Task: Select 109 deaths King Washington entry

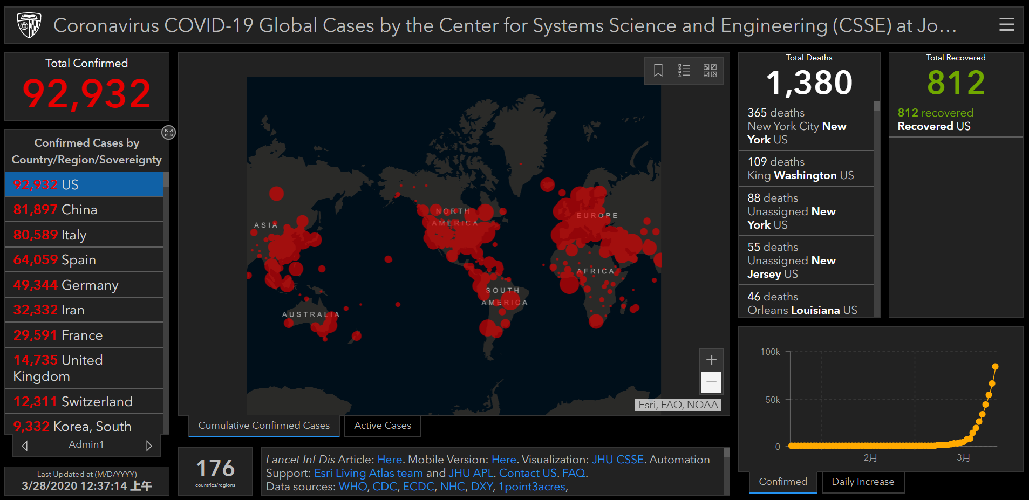Action: click(x=806, y=168)
